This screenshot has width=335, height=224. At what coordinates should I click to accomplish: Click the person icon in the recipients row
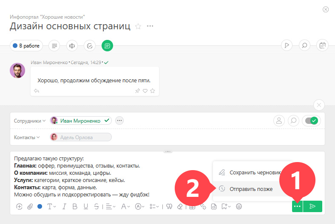pos(279,120)
